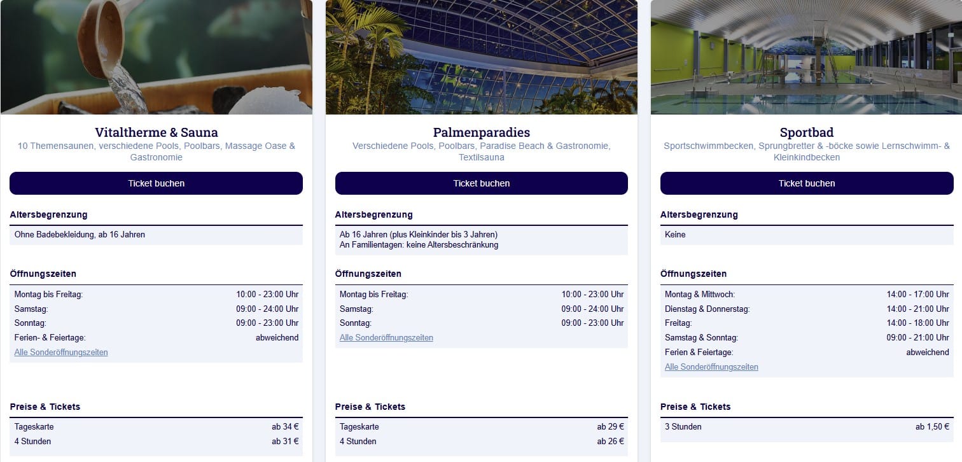This screenshot has width=962, height=462.
Task: Click the Öffnungszeiten heading on Palmenparadies card
Action: point(368,274)
